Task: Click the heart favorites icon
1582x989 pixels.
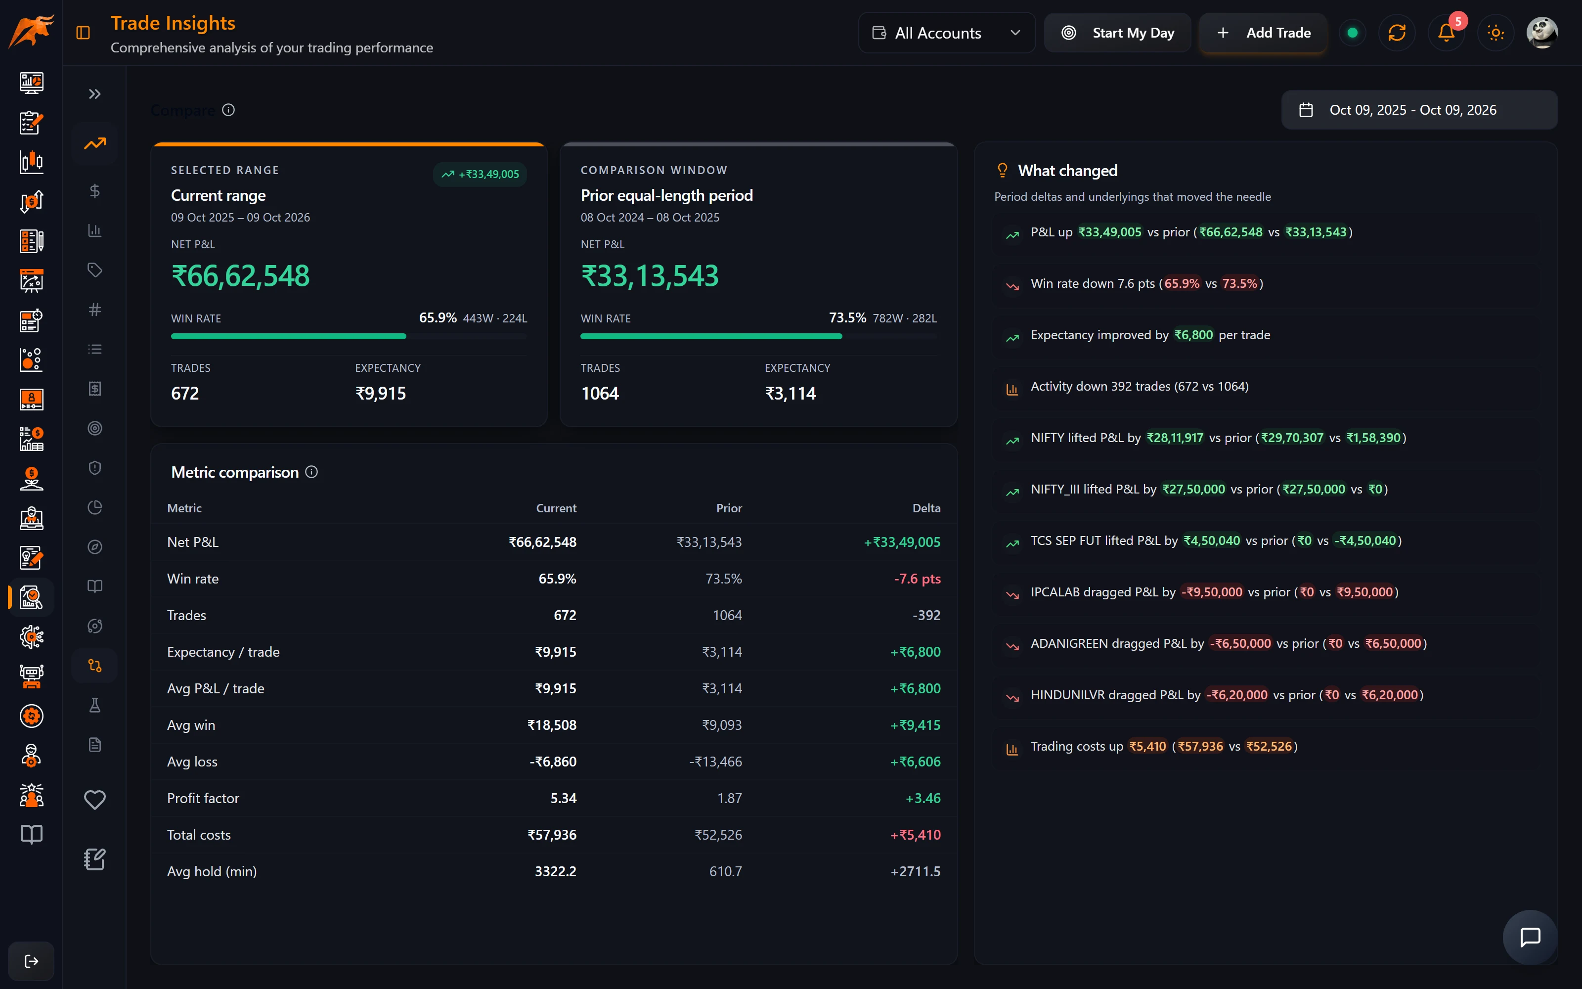Action: [95, 799]
